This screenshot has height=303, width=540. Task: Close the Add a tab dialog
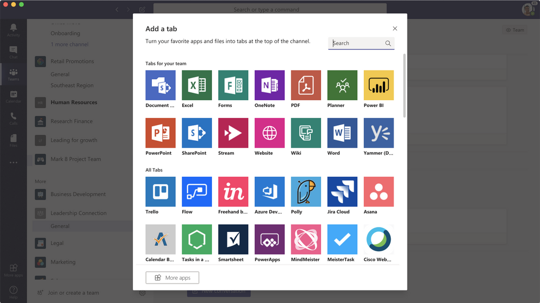pos(395,29)
